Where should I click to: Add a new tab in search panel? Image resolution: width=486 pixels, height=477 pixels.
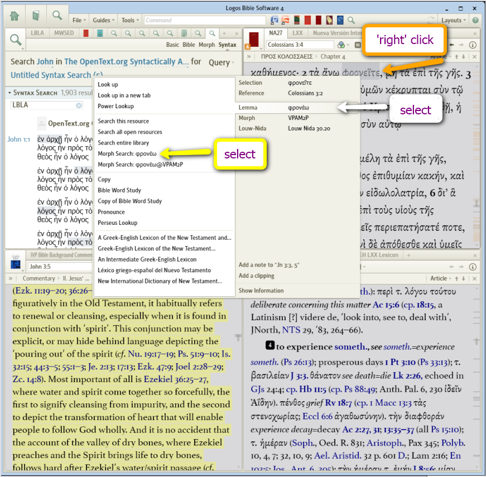tap(224, 33)
